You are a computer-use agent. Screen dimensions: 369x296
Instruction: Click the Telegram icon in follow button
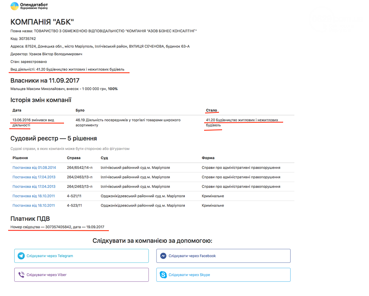pos(21,256)
